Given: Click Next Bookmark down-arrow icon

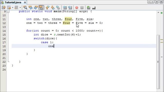Looking at the screenshot, I should (53, 7).
